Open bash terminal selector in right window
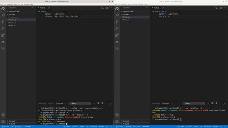Viewport: 228px width, 128px height. click(194, 103)
